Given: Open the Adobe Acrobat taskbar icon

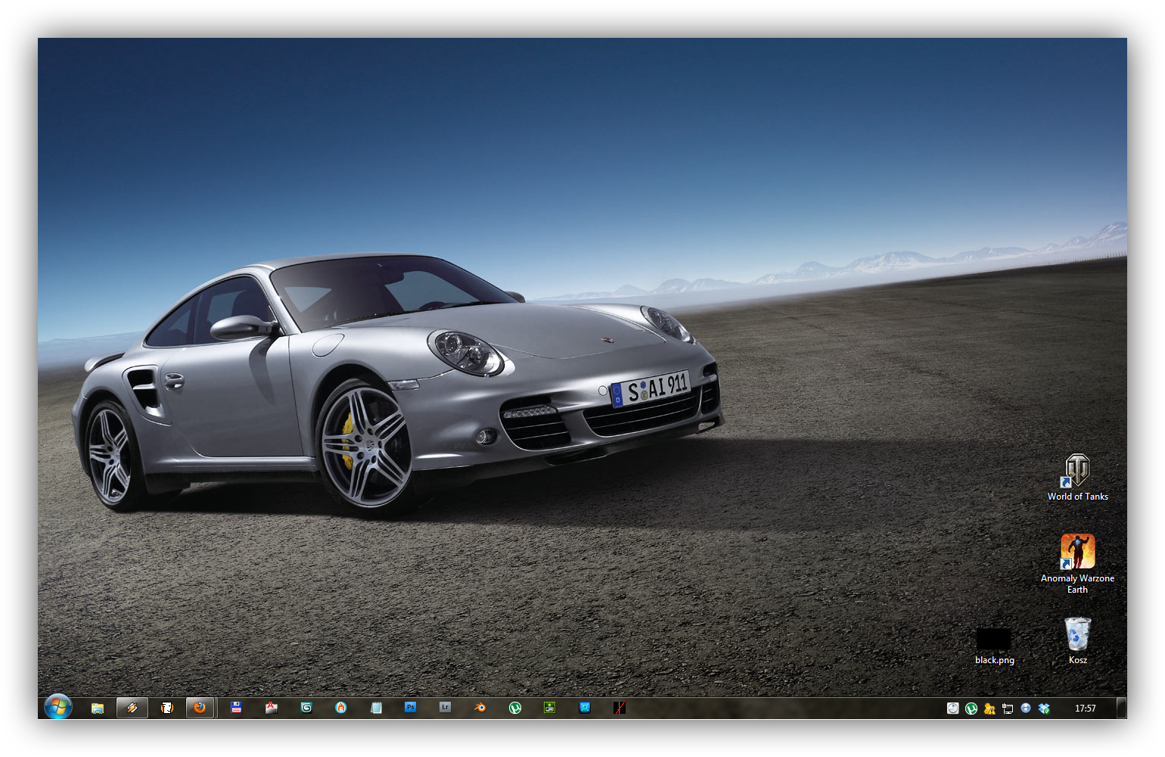Looking at the screenshot, I should (272, 708).
